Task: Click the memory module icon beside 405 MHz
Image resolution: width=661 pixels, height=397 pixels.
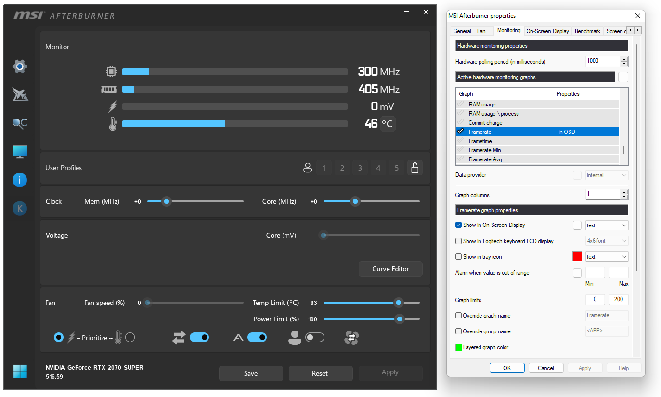Action: (109, 89)
